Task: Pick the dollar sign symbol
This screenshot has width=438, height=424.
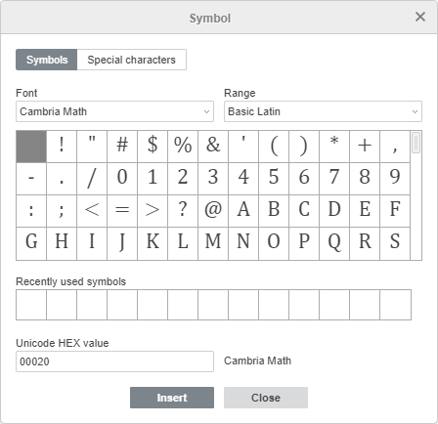Action: click(x=153, y=147)
